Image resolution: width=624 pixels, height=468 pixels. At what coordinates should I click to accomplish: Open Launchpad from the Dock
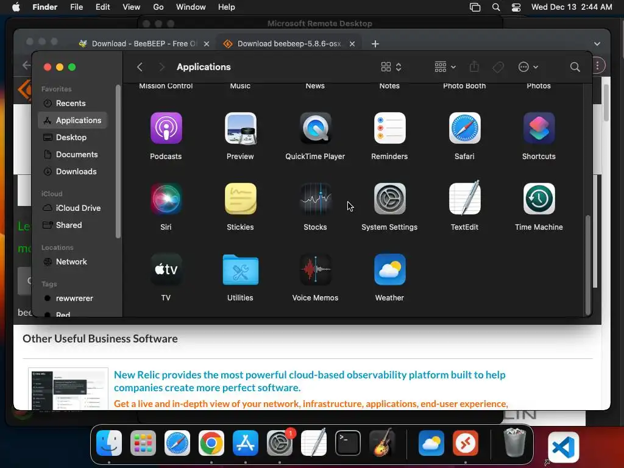(143, 443)
